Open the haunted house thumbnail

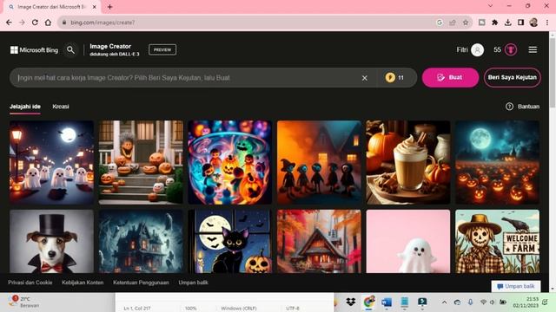(x=141, y=241)
